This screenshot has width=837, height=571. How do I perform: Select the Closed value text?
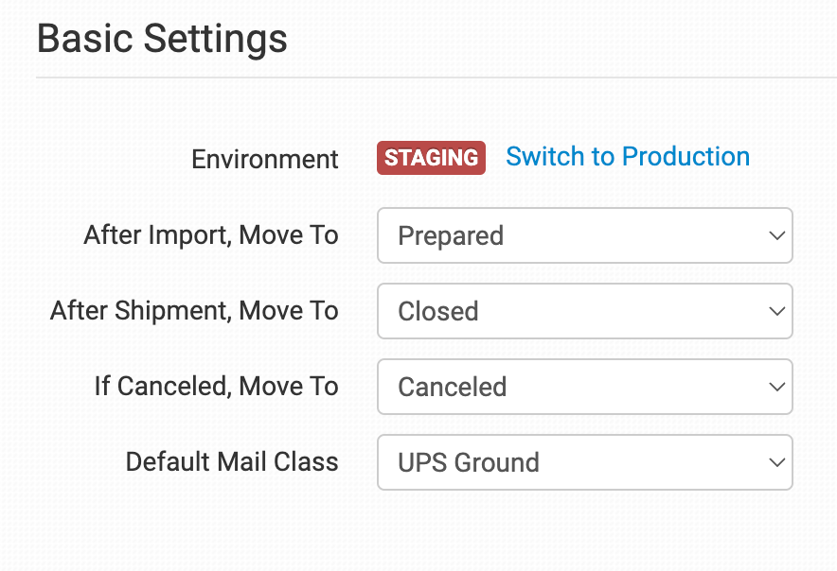pos(438,312)
